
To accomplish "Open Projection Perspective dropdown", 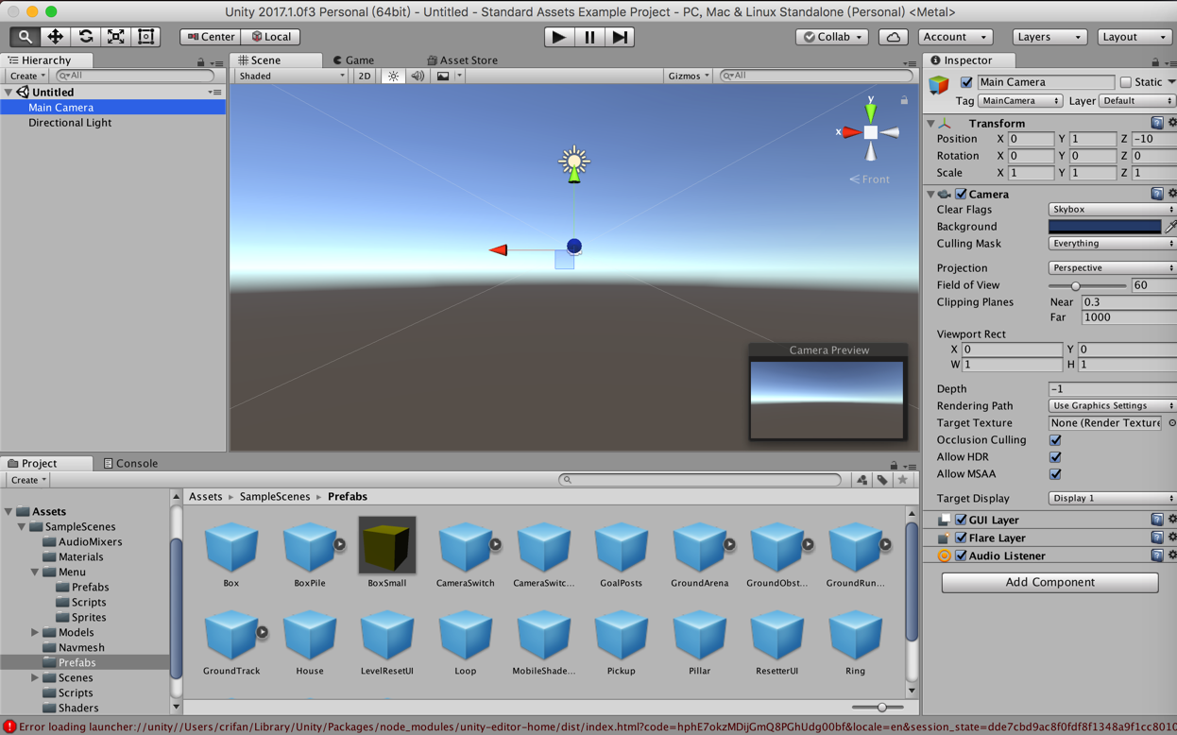I will (x=1112, y=268).
